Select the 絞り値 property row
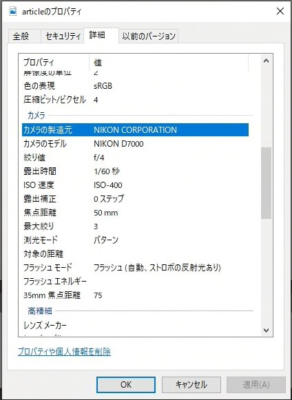 135,158
